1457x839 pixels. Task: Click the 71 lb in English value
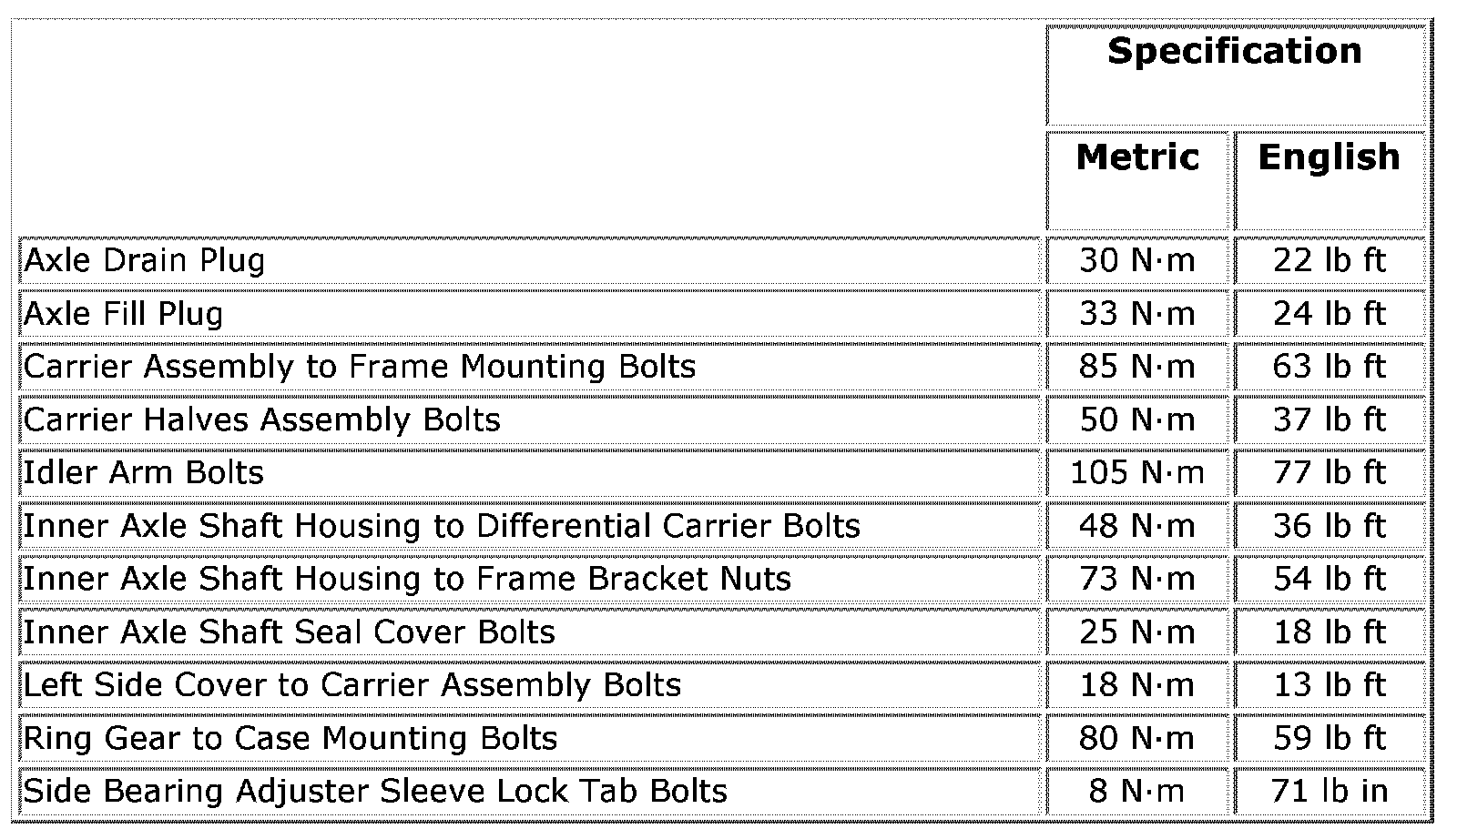click(1329, 792)
